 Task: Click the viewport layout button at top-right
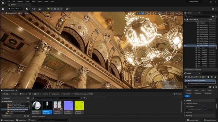click(181, 13)
